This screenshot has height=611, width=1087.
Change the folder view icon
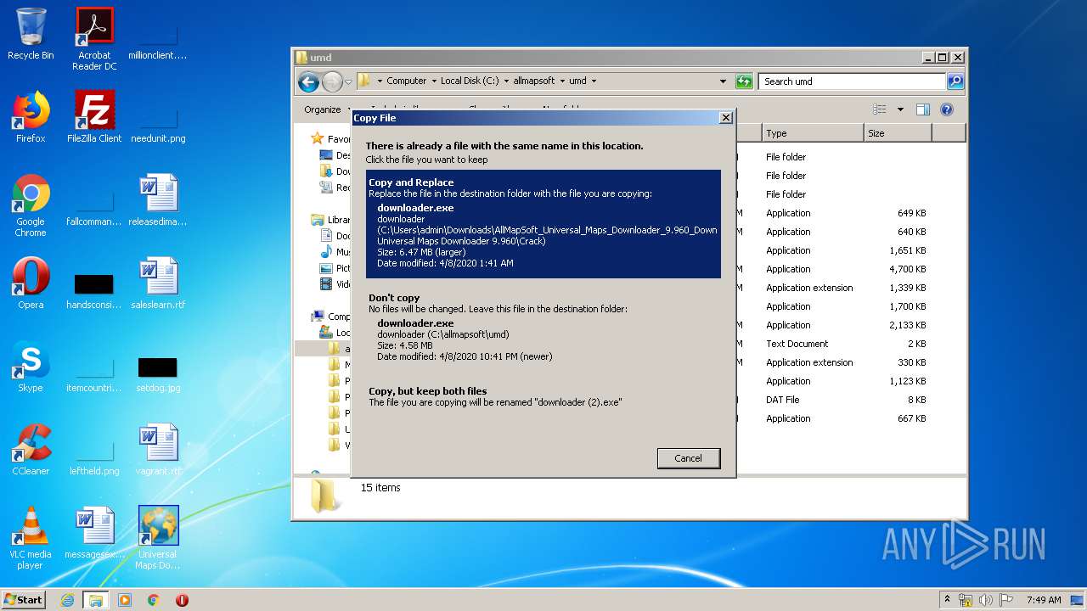click(x=880, y=109)
